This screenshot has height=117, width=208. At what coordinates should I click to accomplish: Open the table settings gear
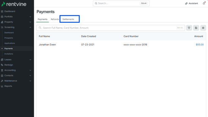[x=203, y=28]
